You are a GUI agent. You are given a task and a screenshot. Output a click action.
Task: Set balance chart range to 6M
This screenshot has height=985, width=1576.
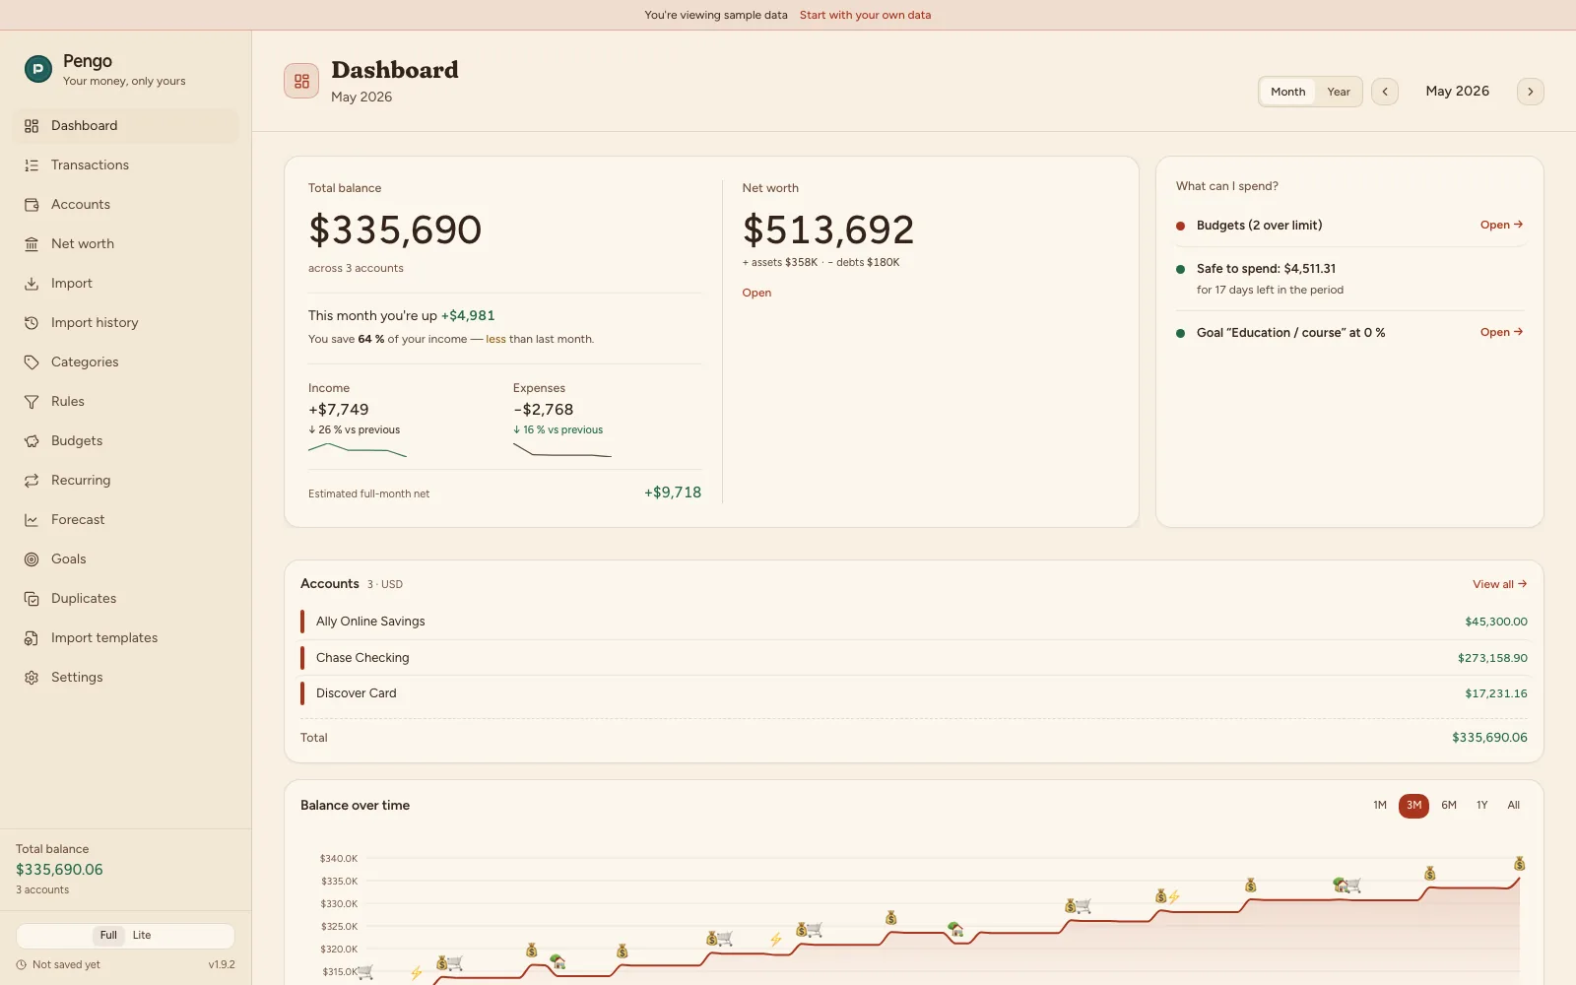pyautogui.click(x=1449, y=806)
